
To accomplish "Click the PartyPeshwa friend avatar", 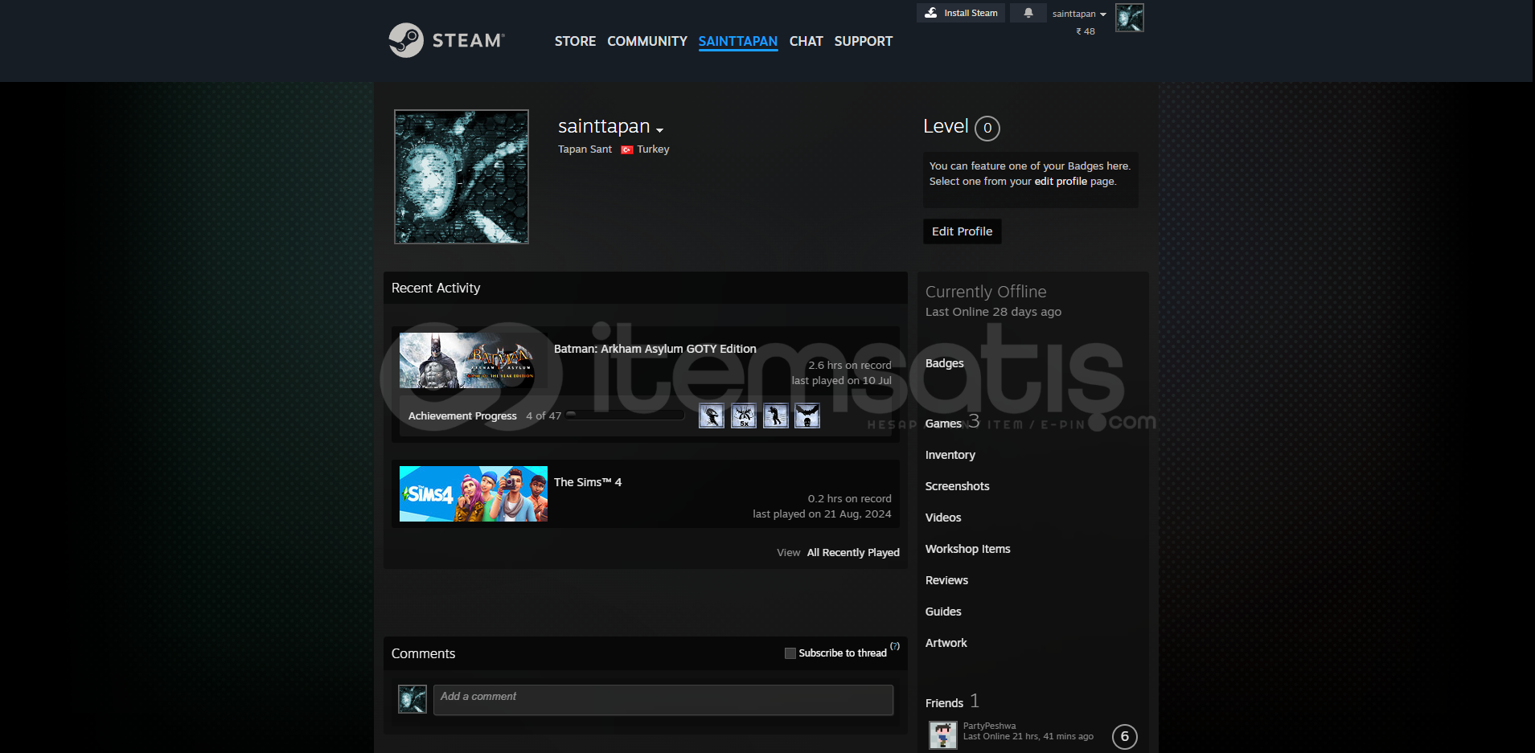I will [x=943, y=735].
